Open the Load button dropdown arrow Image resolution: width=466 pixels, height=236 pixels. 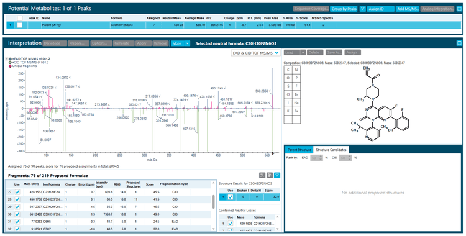303,52
